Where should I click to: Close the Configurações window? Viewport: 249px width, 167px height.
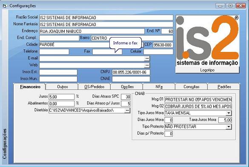pos(240,6)
